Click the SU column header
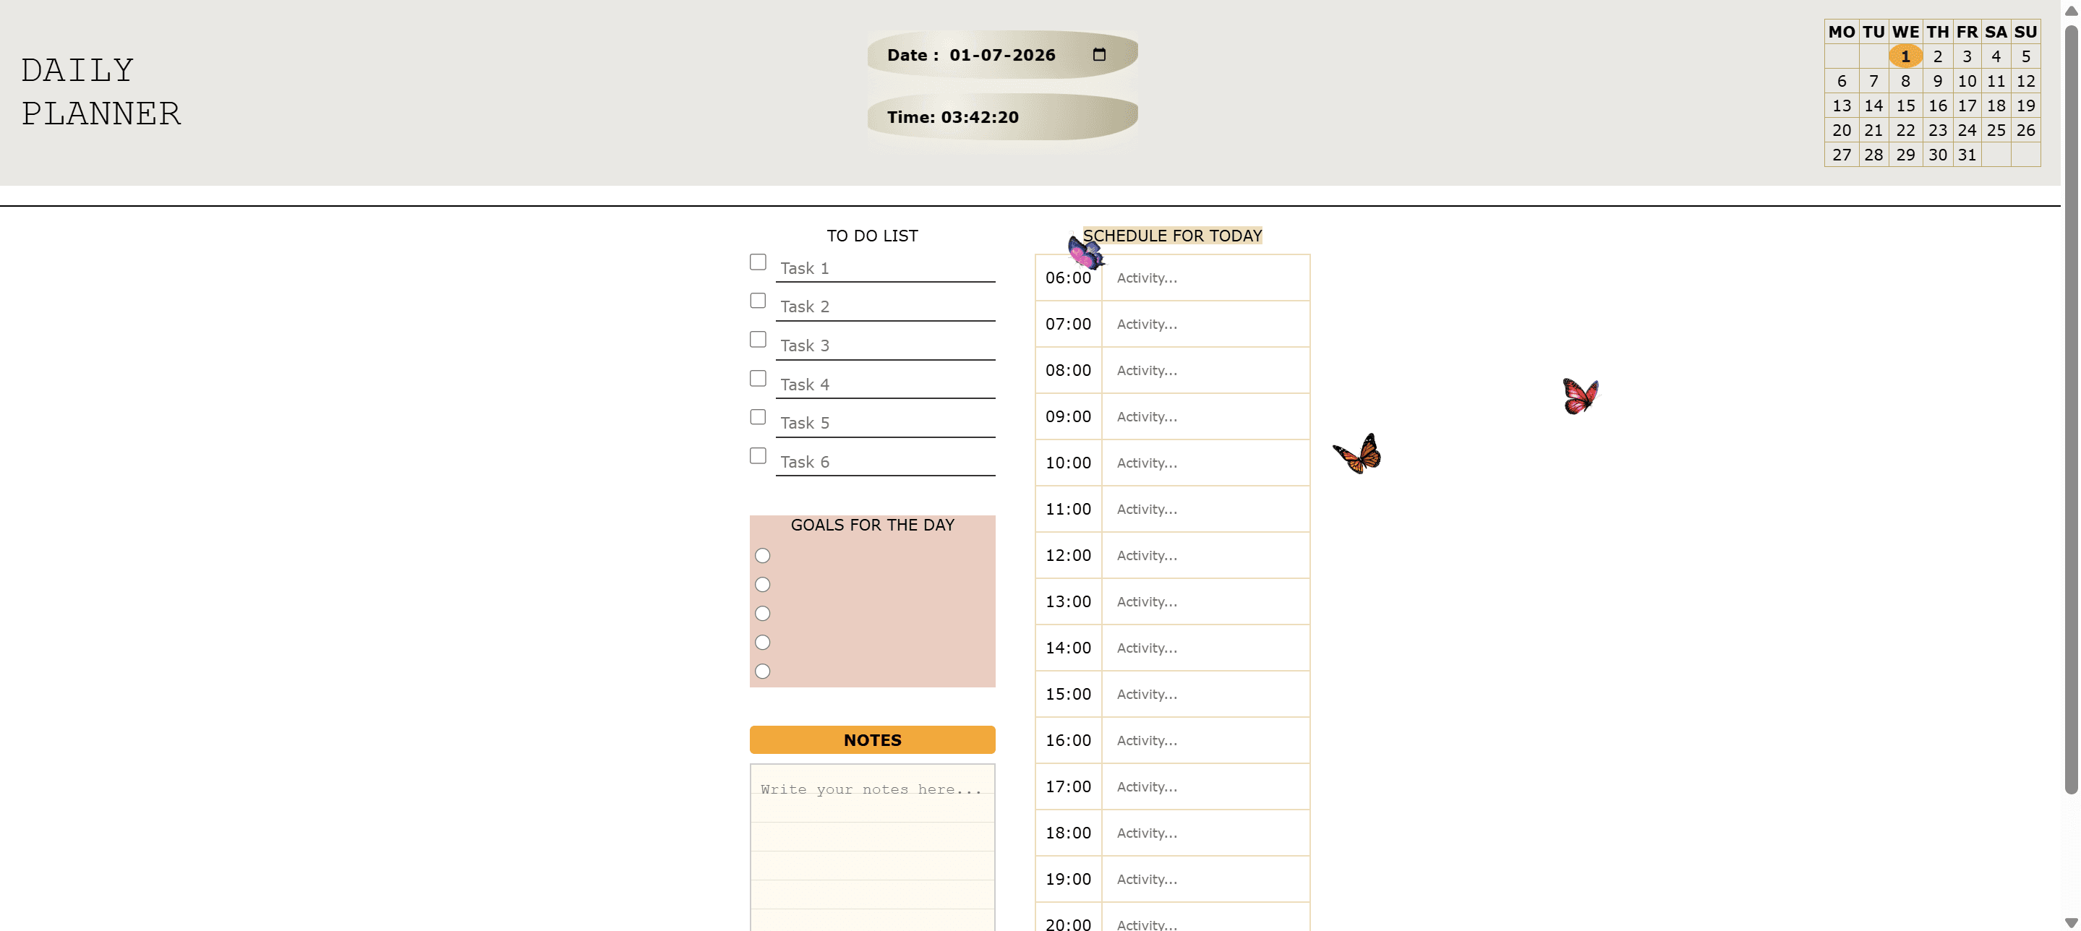 (x=2025, y=32)
